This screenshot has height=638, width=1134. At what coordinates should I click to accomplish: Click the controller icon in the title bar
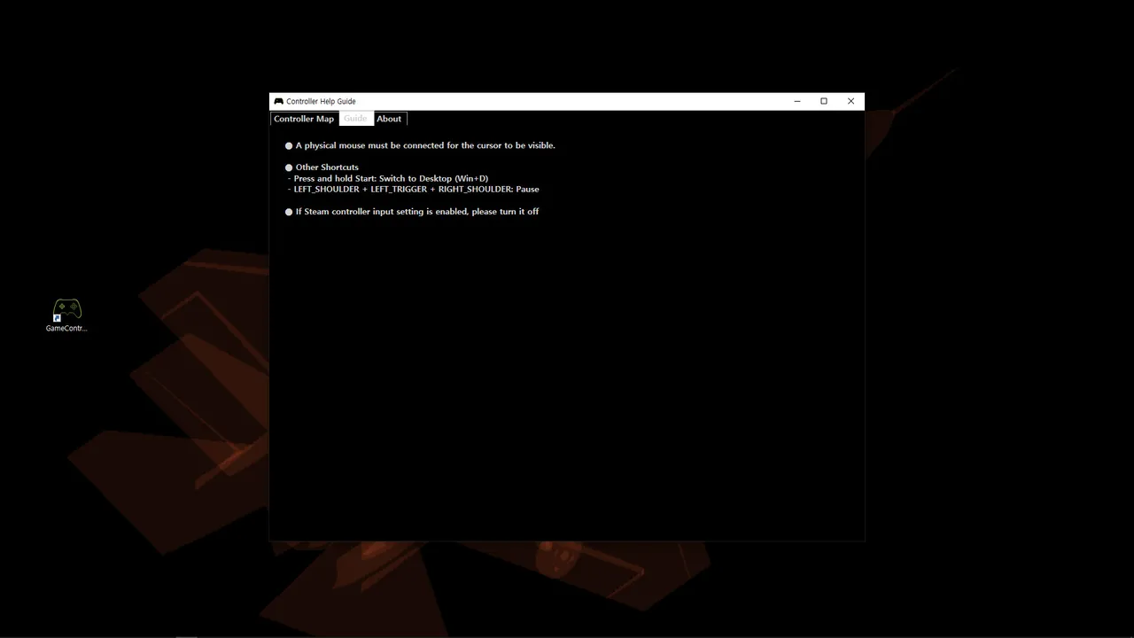tap(278, 101)
